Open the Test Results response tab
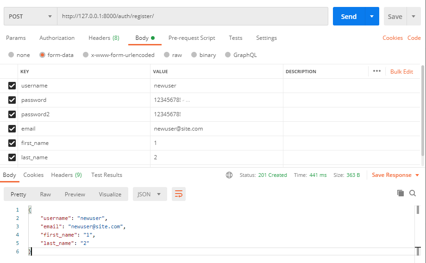426x263 pixels. [106, 175]
